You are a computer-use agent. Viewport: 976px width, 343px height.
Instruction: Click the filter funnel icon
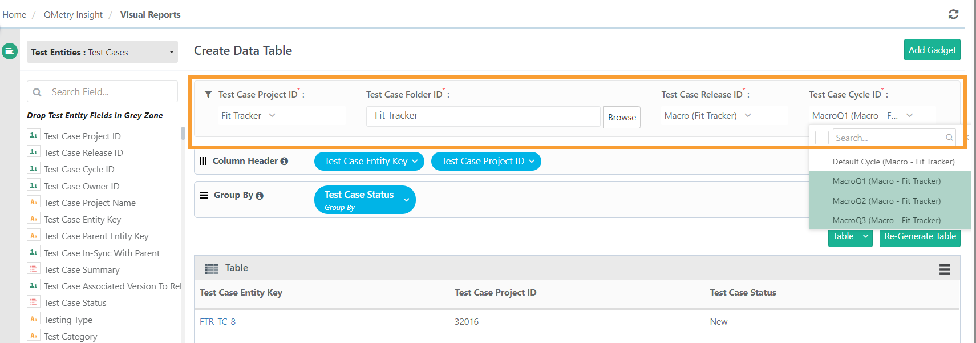pyautogui.click(x=208, y=95)
